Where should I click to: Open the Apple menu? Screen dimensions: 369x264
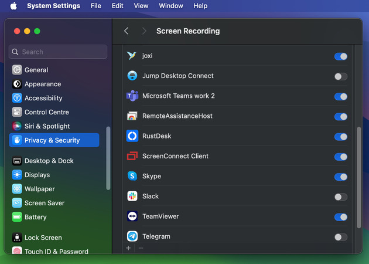(x=13, y=6)
